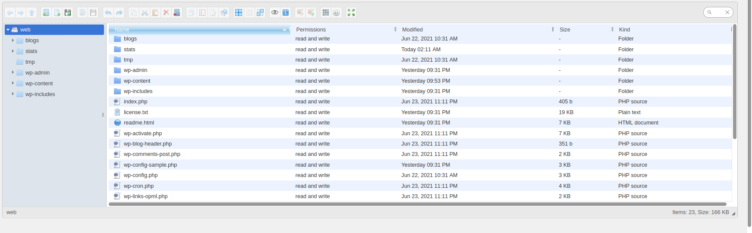
Task: Click the Duplicate toolbar icon
Action: (192, 12)
